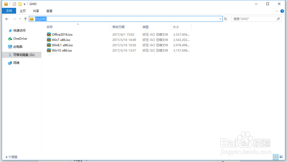
Task: Switch to the 共享 ribbon tab
Action: [36, 11]
